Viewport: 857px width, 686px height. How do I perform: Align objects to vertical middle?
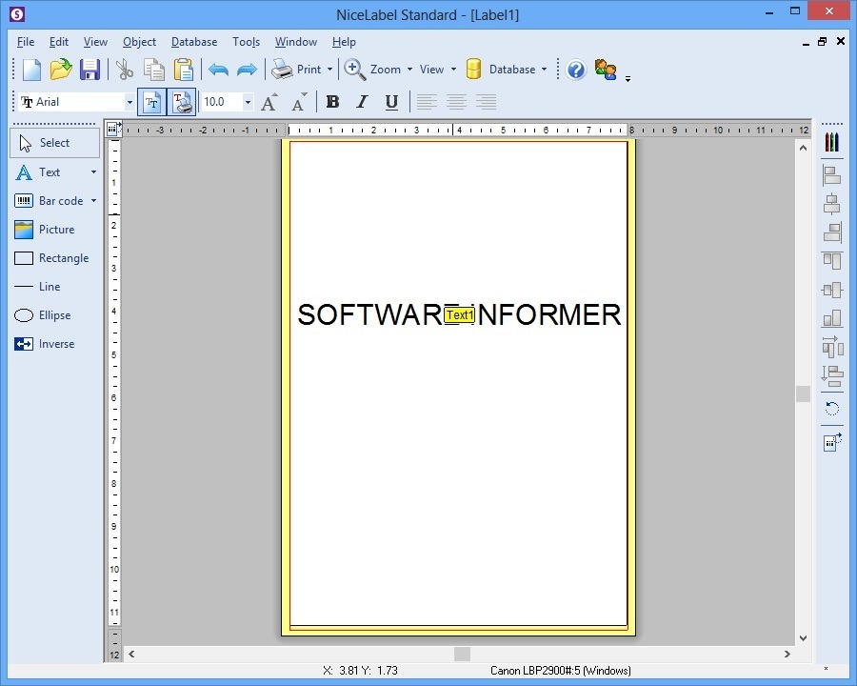click(832, 290)
